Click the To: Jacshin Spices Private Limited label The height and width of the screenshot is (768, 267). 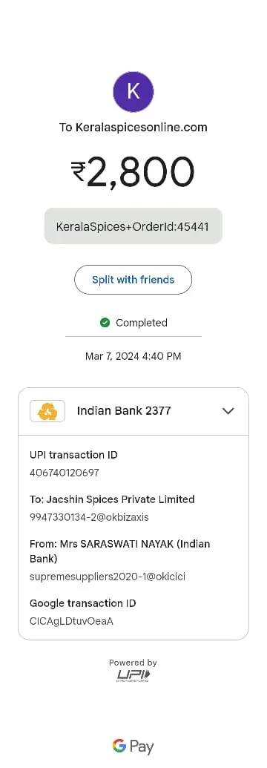click(112, 499)
